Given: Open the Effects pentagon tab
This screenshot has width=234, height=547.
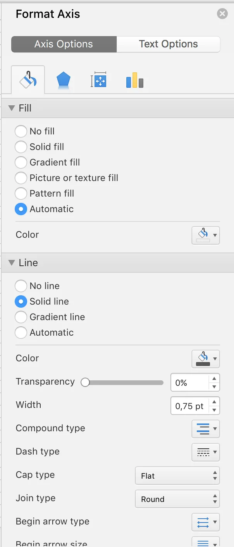Looking at the screenshot, I should tap(63, 81).
